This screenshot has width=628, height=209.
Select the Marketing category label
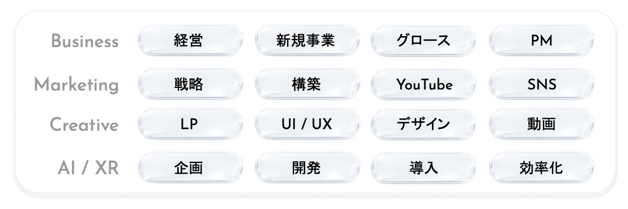click(x=77, y=85)
